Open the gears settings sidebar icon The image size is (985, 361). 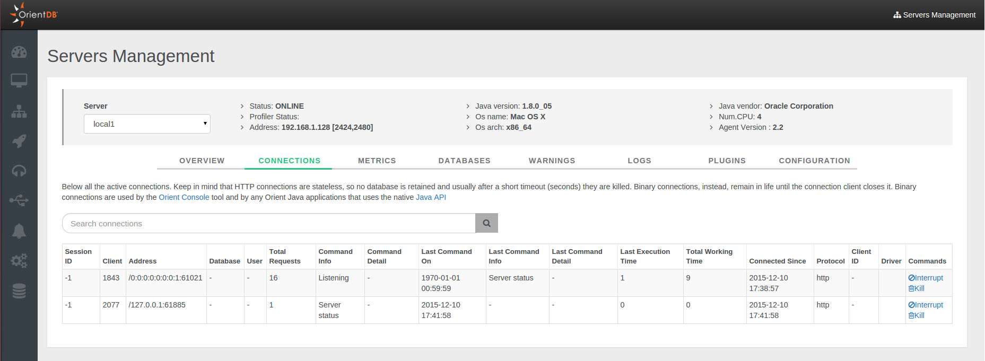pos(19,261)
